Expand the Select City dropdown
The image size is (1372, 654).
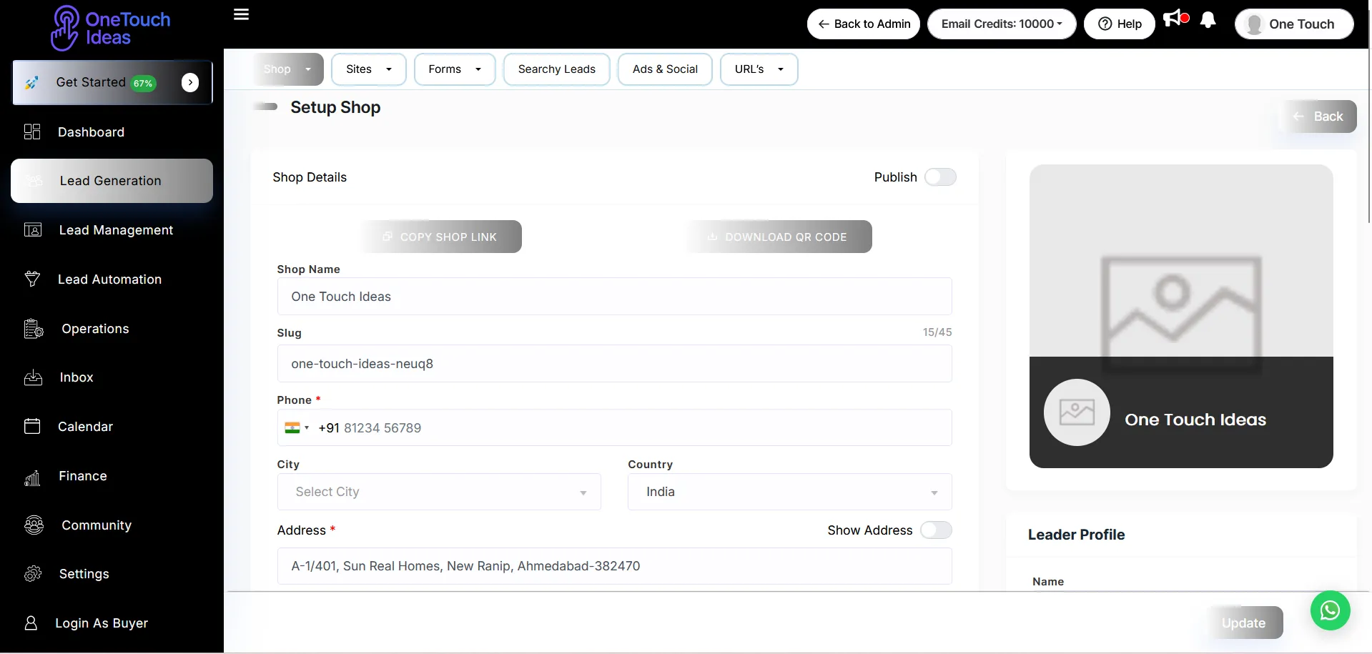tap(439, 492)
